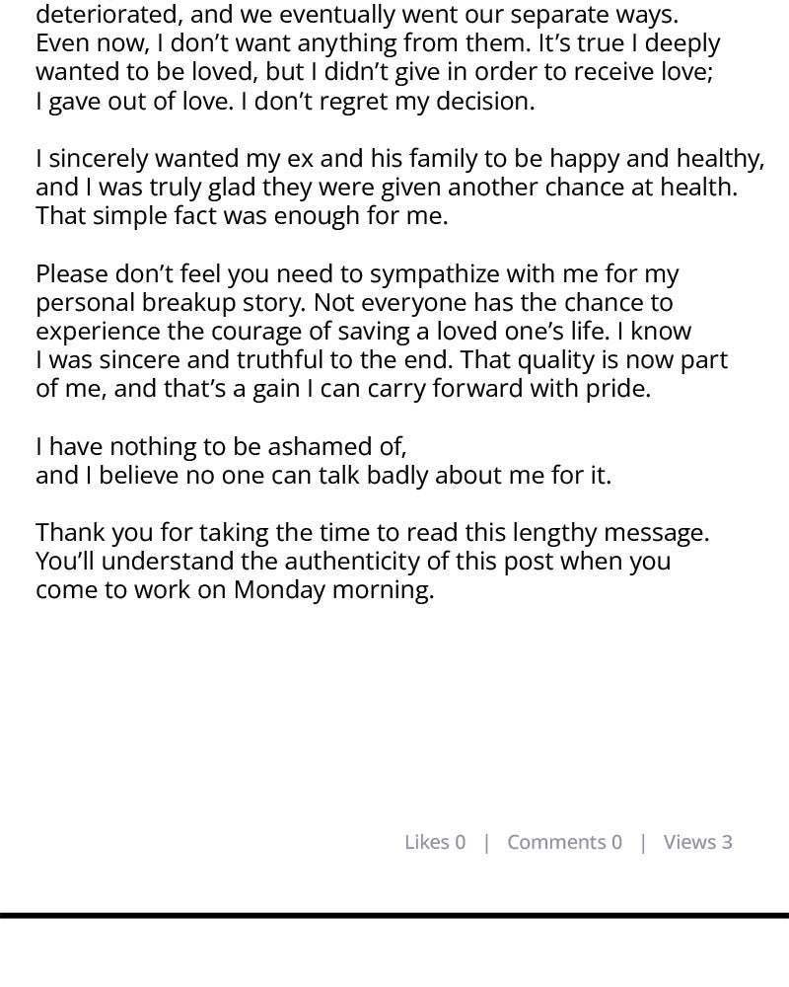The height and width of the screenshot is (987, 789).
Task: Click the Likes 0 counter
Action: tap(434, 842)
